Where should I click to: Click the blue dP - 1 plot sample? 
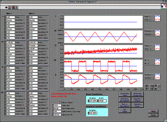point(157,60)
